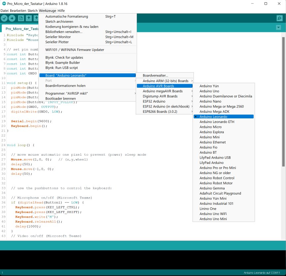Screen dimensions: 286x276
Task: Open Boardverwalter... from the board submenu
Action: point(155,76)
